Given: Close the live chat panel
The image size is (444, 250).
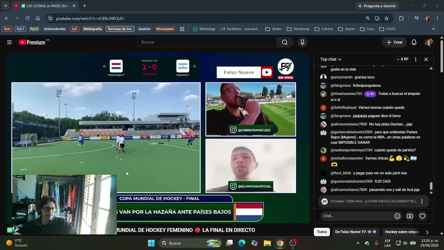Looking at the screenshot, I should tap(426, 59).
